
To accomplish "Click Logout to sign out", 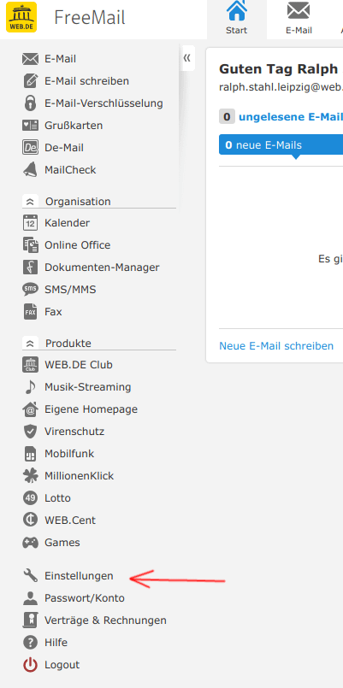I will pos(62,665).
